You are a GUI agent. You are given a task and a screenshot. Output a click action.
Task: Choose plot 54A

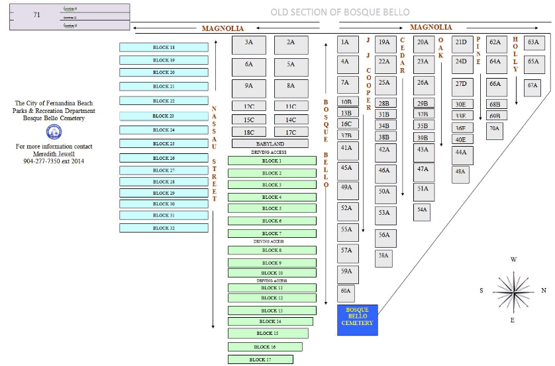click(423, 211)
